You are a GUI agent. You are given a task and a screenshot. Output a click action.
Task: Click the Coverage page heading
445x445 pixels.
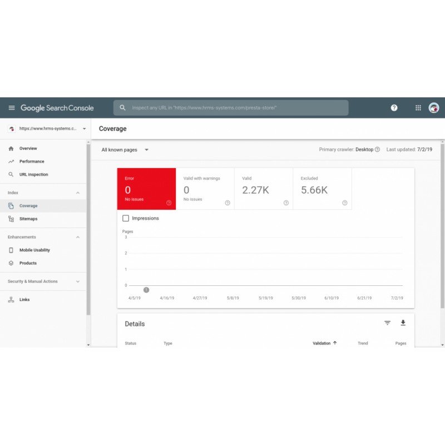click(x=113, y=129)
